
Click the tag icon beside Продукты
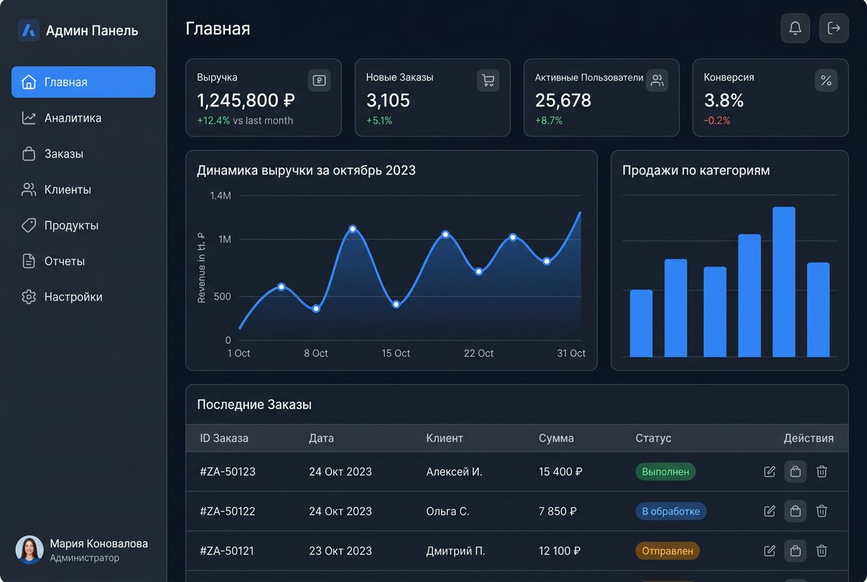pyautogui.click(x=29, y=225)
